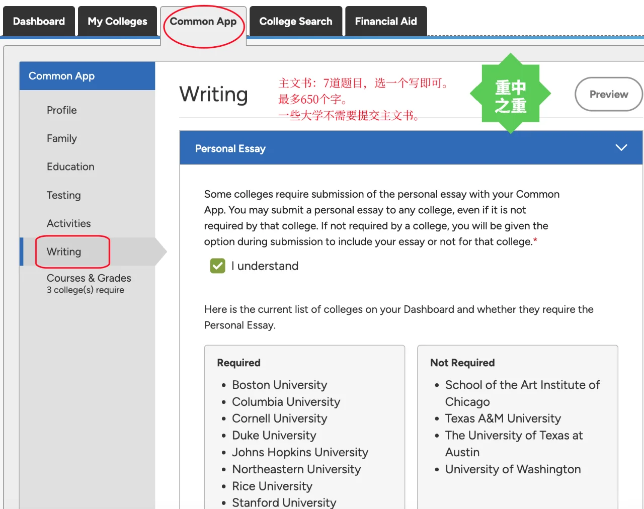Go to the College Search tab
This screenshot has width=644, height=509.
coord(295,21)
